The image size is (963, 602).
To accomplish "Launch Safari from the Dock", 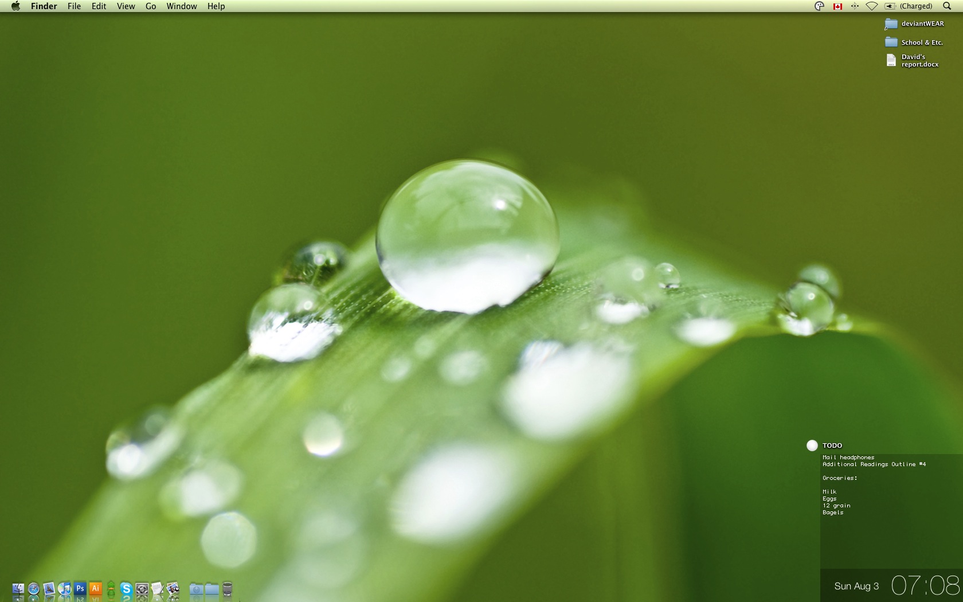I will [34, 589].
